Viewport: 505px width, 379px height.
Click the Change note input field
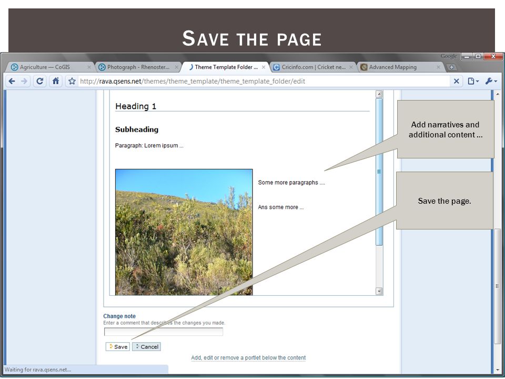(163, 332)
